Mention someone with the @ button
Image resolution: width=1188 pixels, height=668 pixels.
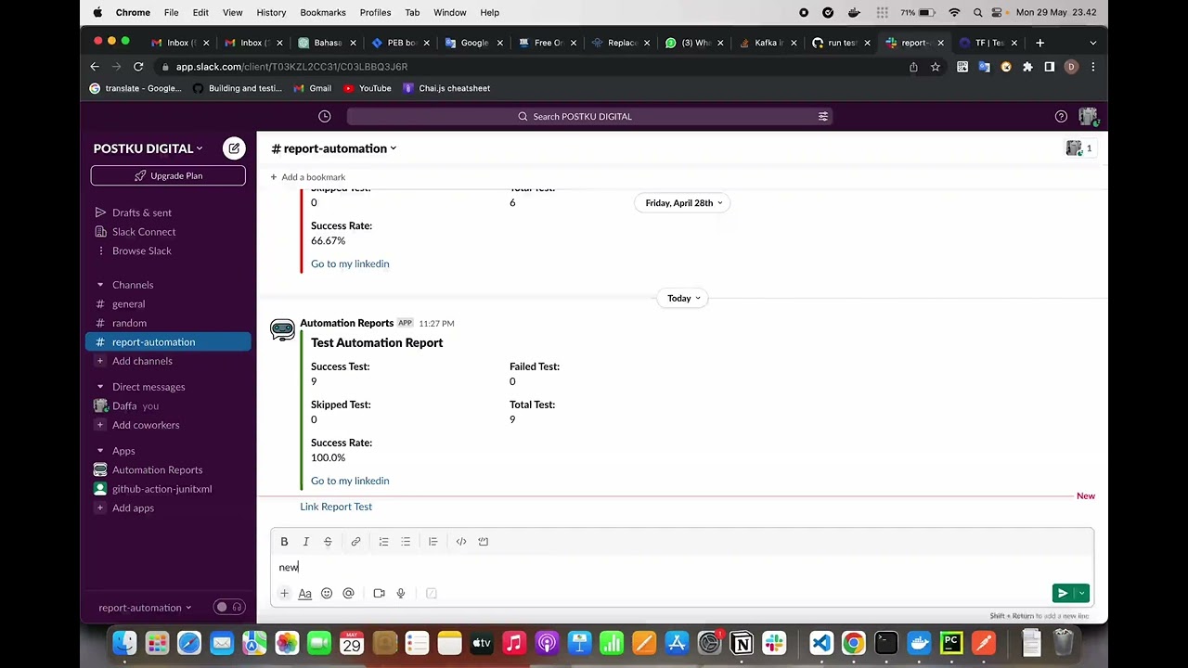click(x=348, y=594)
